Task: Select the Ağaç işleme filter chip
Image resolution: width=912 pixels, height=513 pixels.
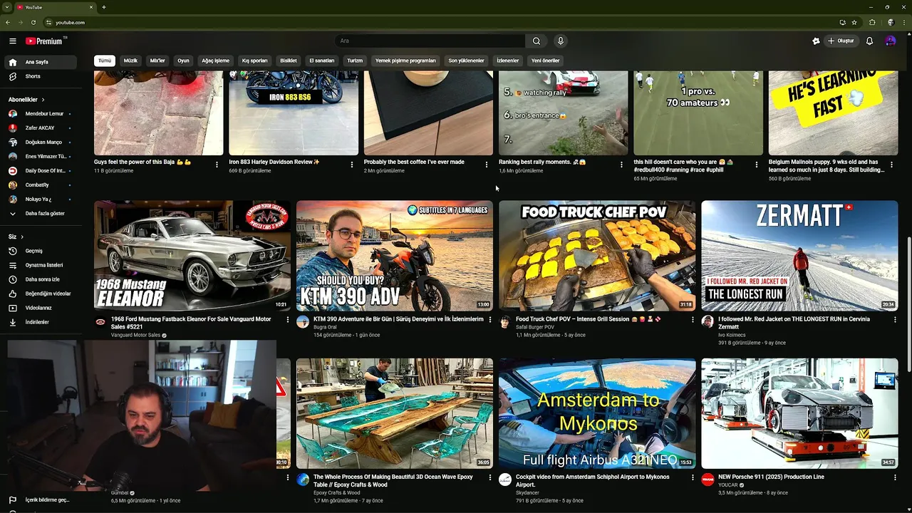Action: 215,61
